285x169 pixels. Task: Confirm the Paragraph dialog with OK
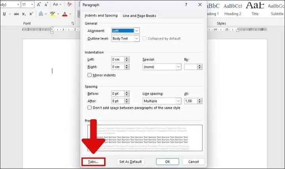point(167,162)
